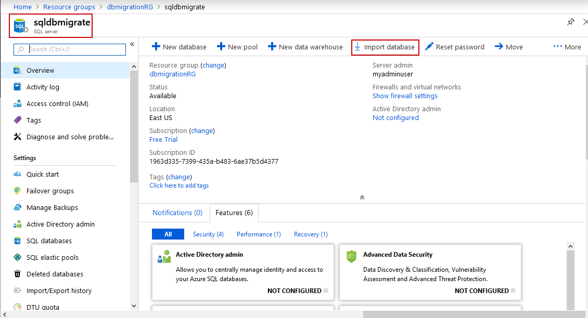Open the dbmigrationRG resource group link
The height and width of the screenshot is (318, 588).
click(x=172, y=74)
